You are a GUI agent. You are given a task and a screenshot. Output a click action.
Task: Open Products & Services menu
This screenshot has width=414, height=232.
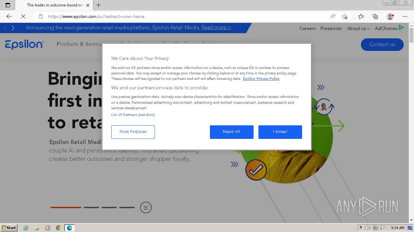[79, 44]
